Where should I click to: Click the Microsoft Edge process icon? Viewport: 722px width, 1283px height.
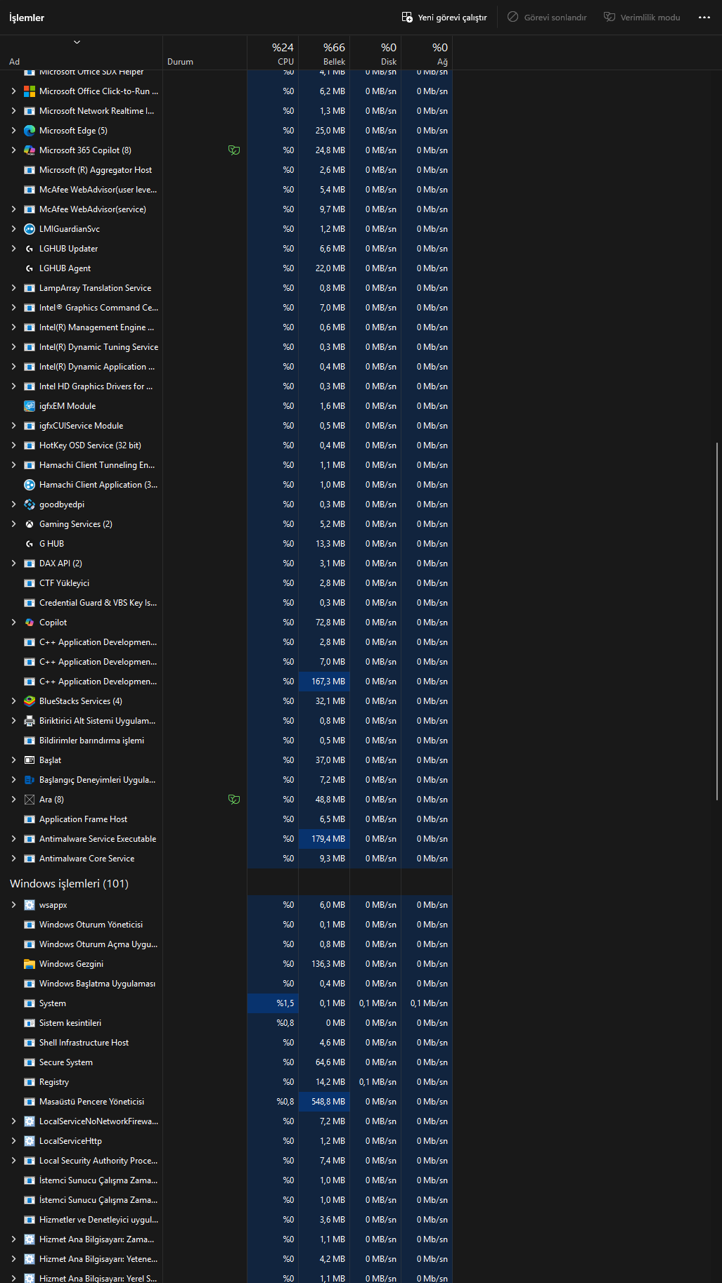tap(30, 131)
